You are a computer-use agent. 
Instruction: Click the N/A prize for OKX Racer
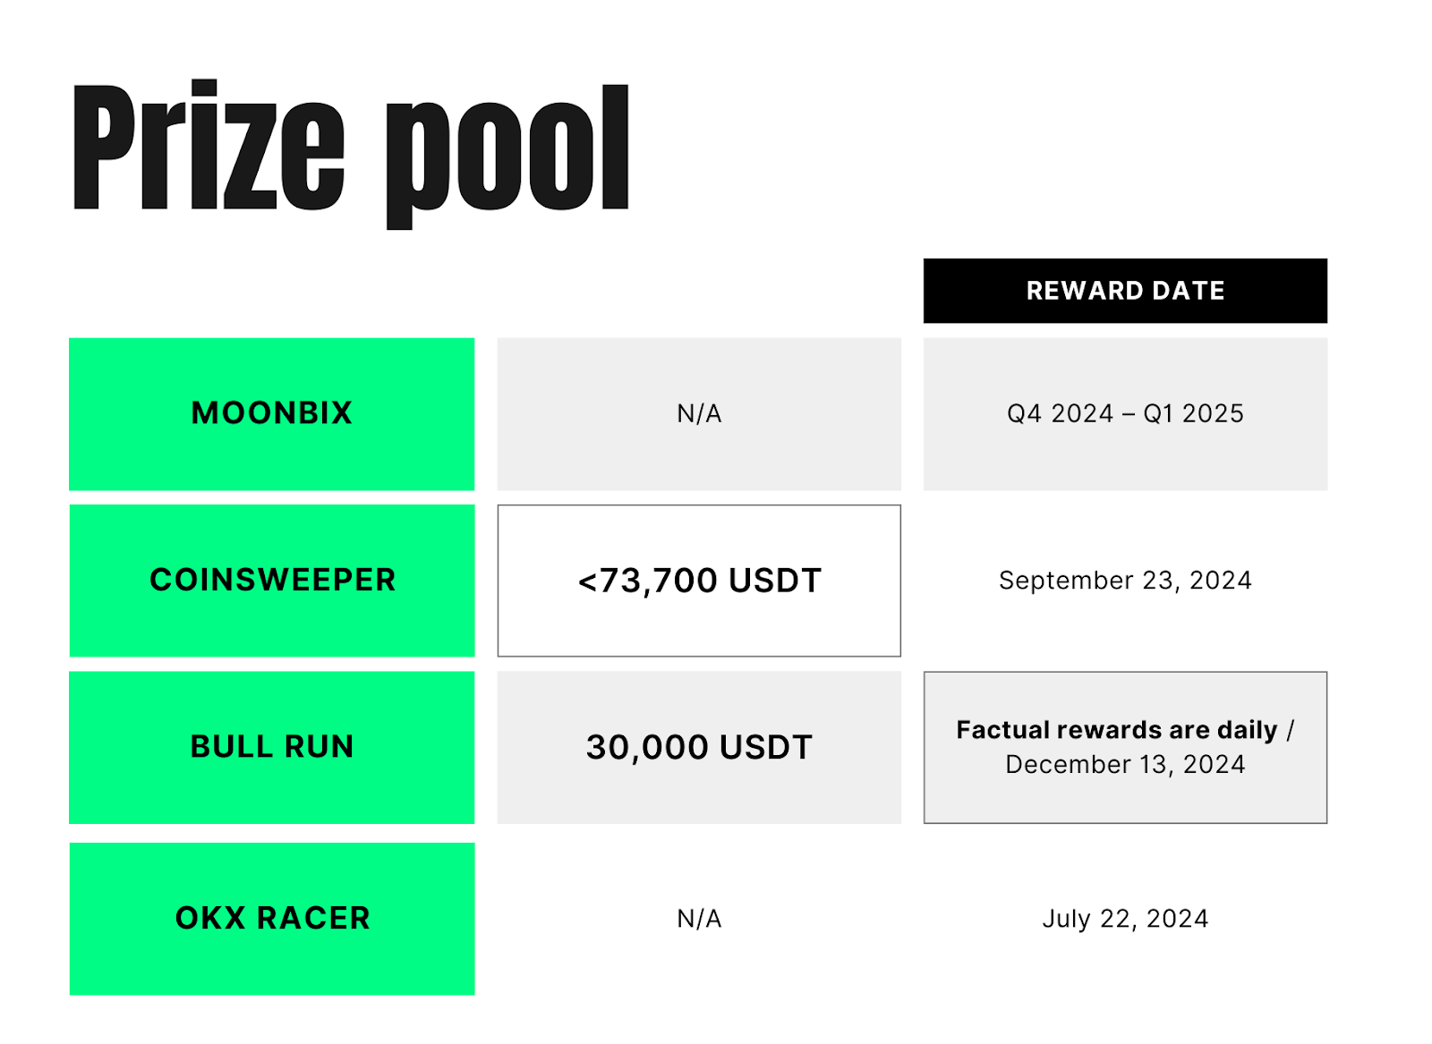(x=699, y=919)
